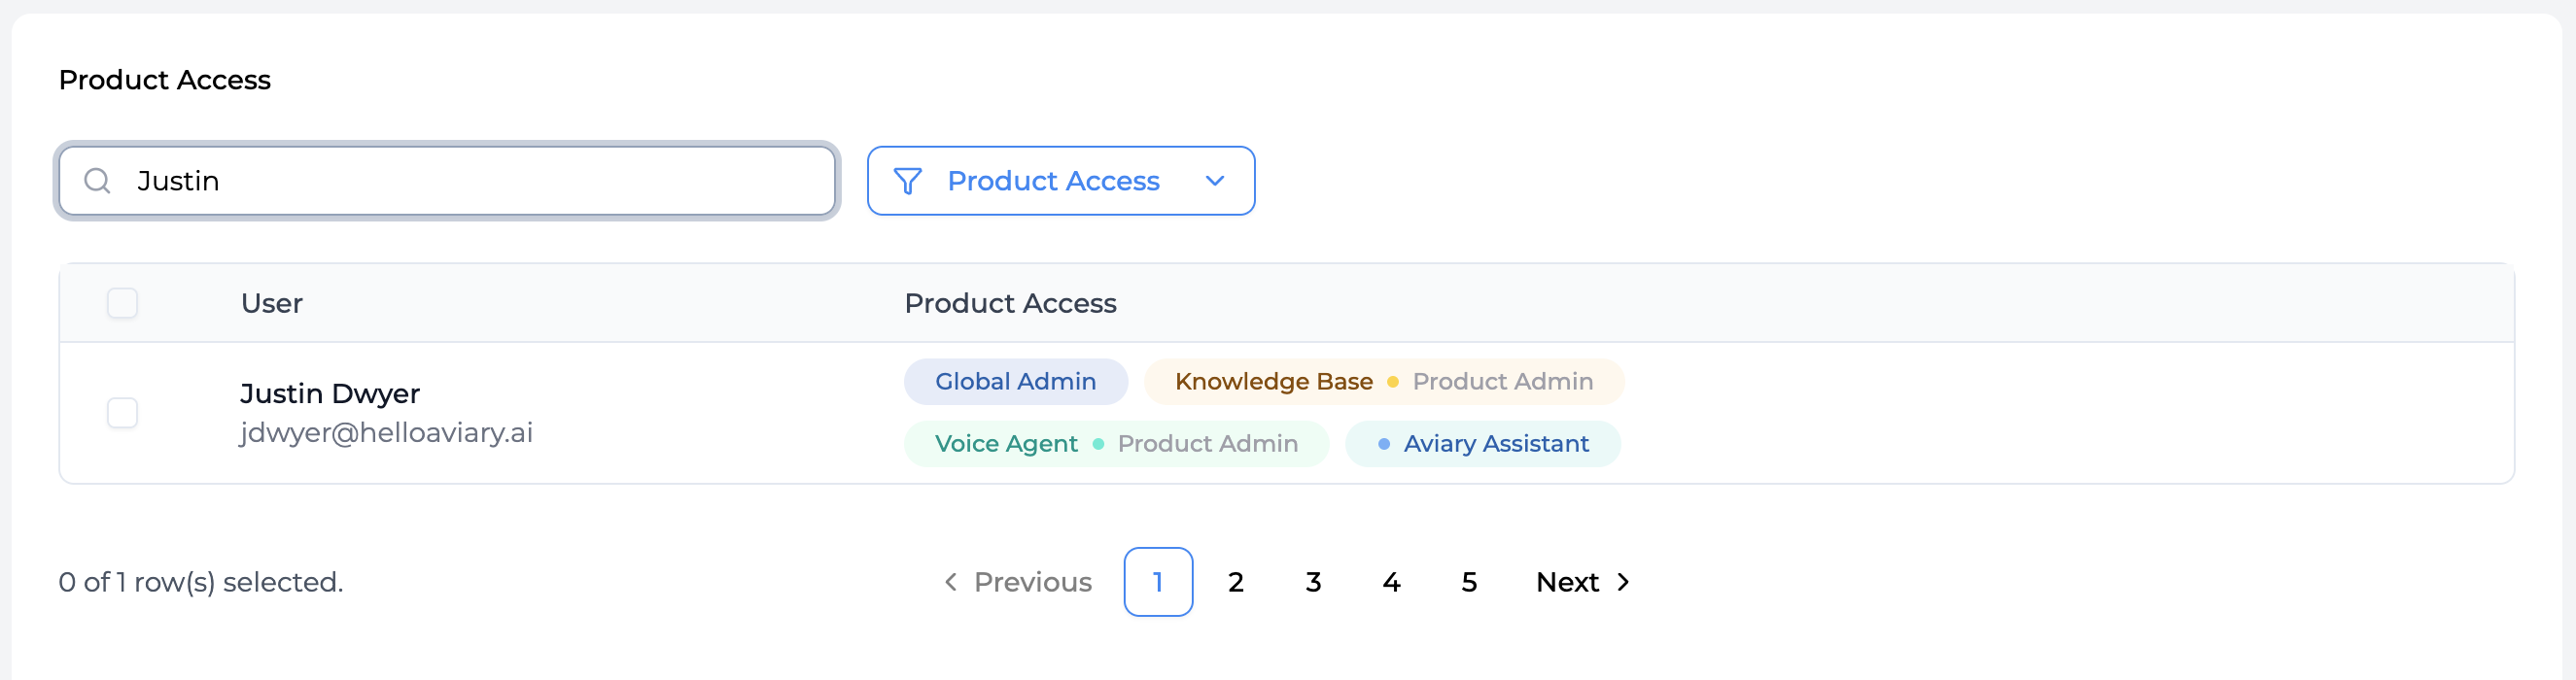Screen dimensions: 2576x680
Task: Toggle the select-all rows checkbox
Action: (122, 303)
